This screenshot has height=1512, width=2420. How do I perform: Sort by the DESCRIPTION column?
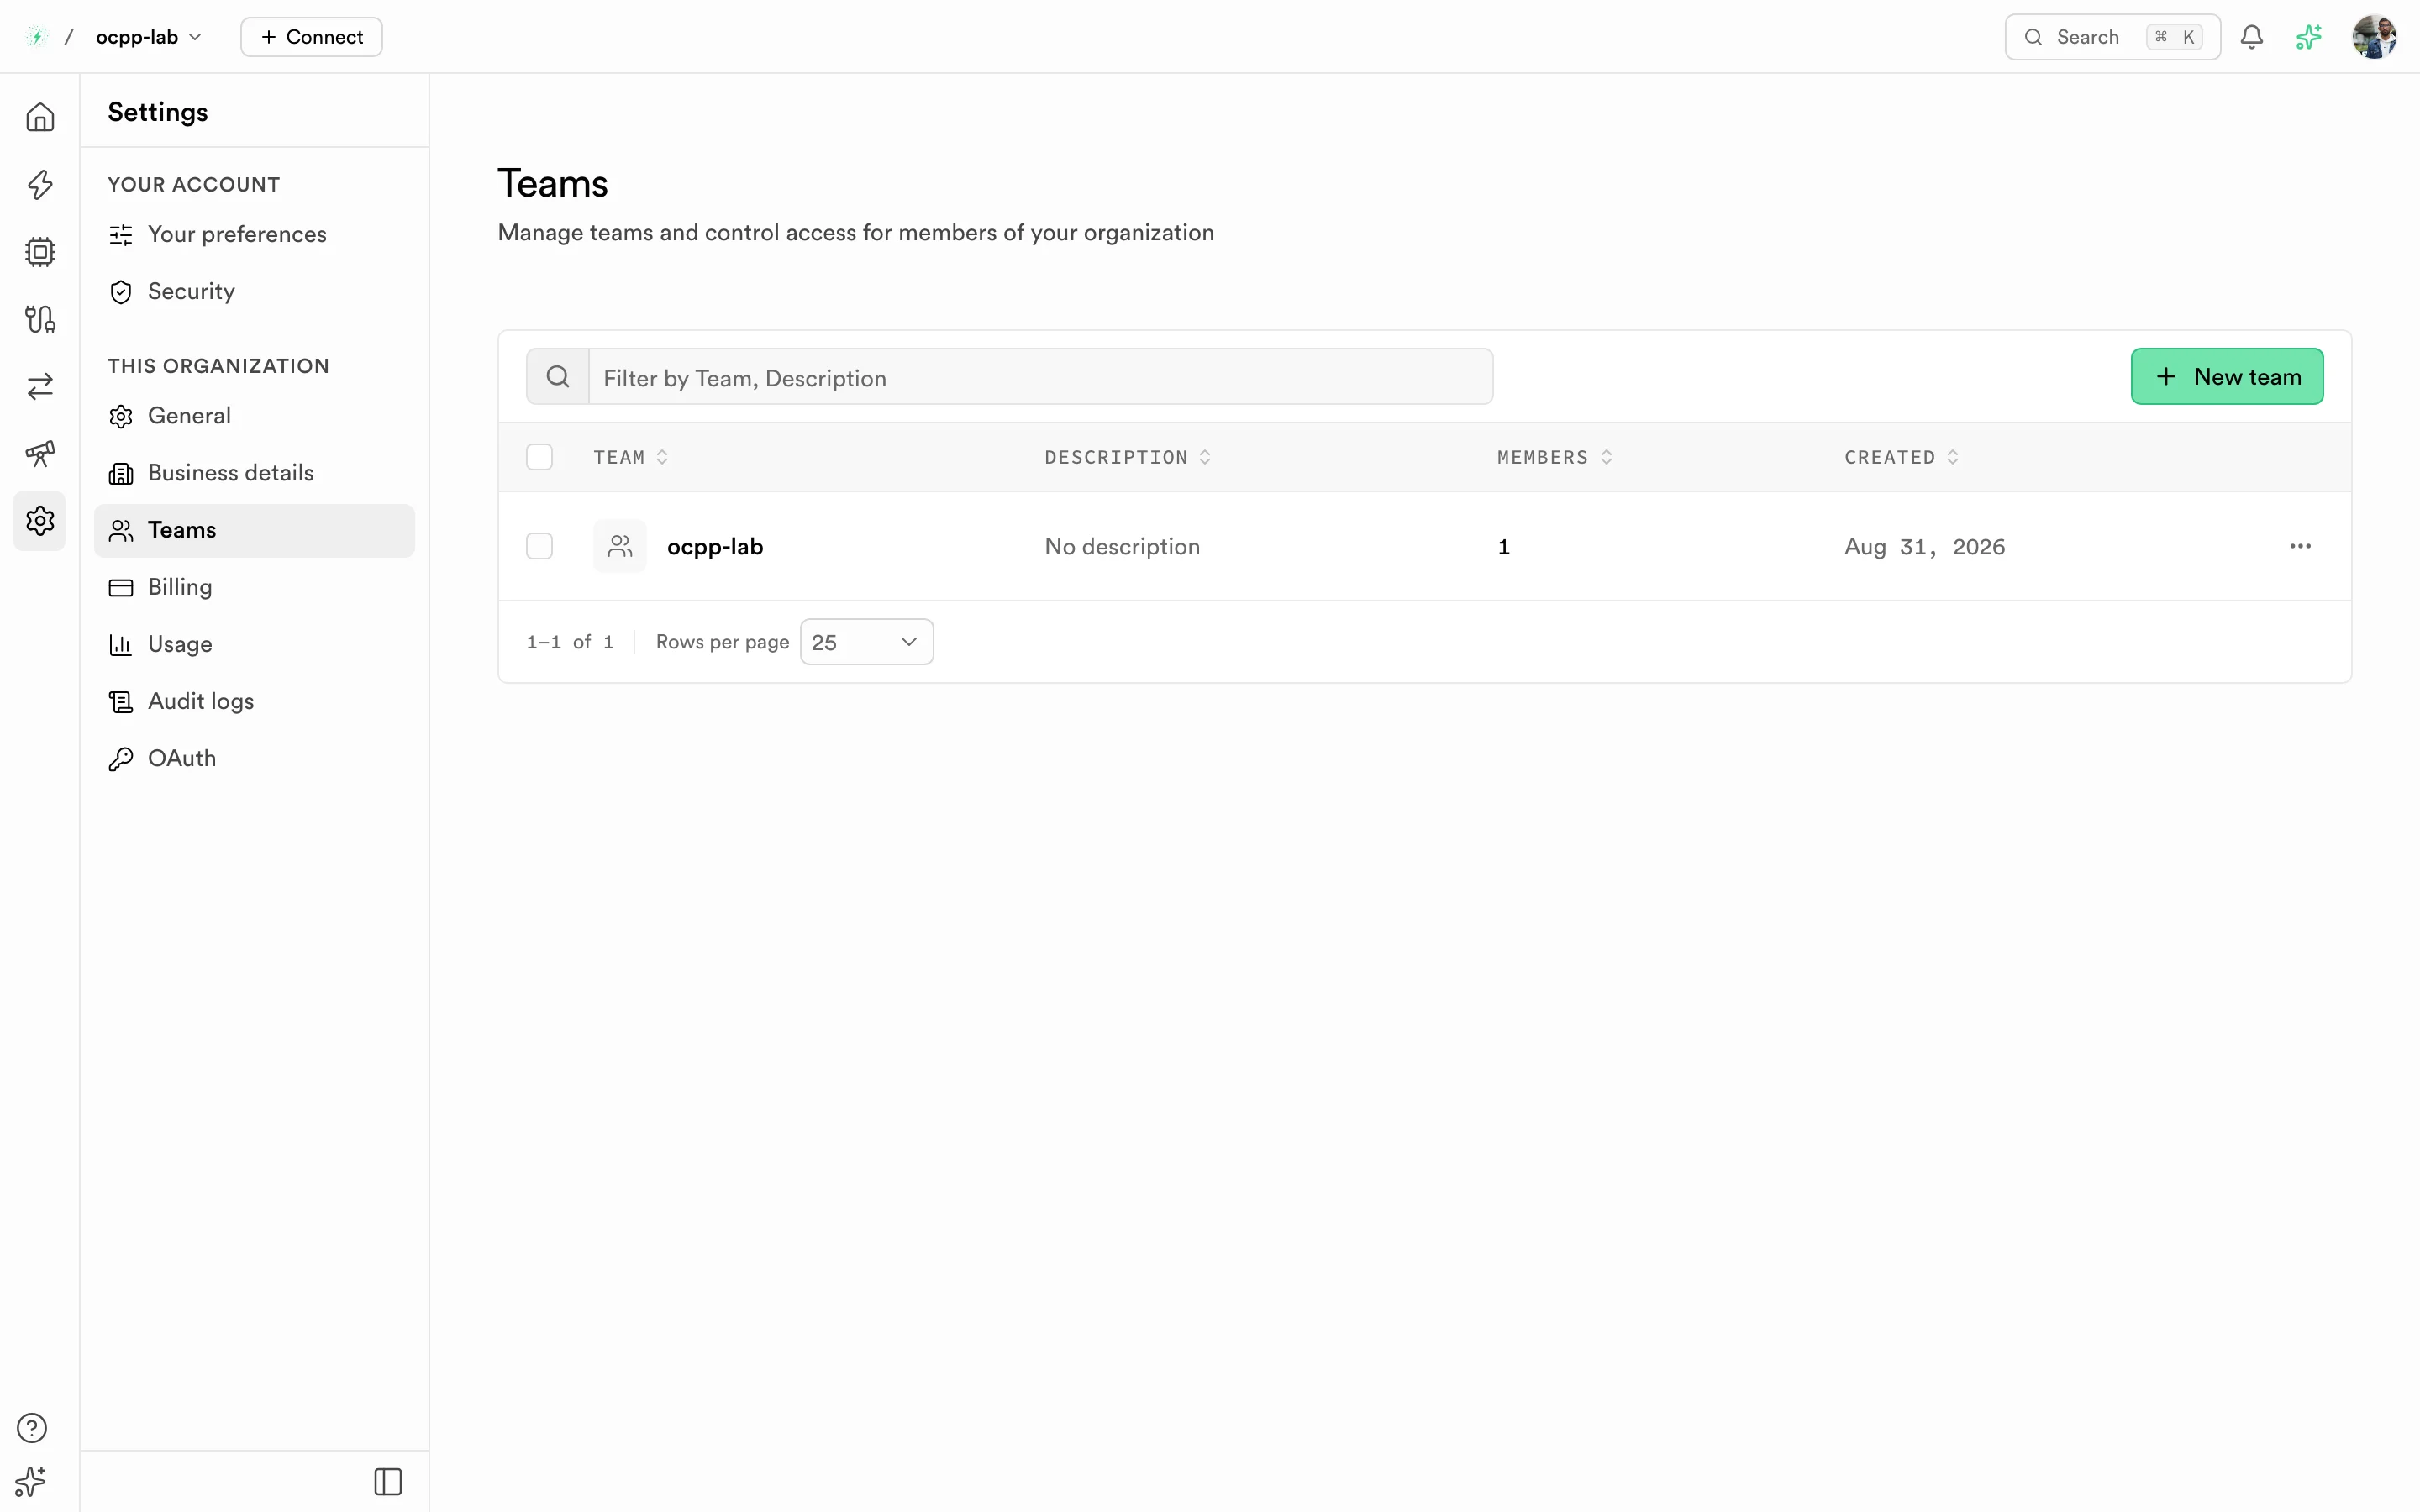[1128, 457]
